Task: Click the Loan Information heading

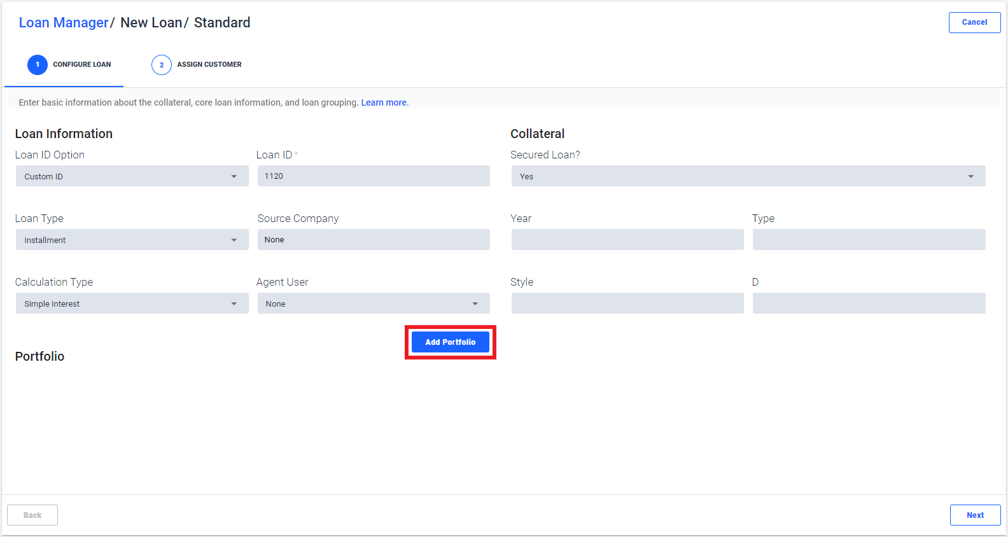Action: click(64, 134)
